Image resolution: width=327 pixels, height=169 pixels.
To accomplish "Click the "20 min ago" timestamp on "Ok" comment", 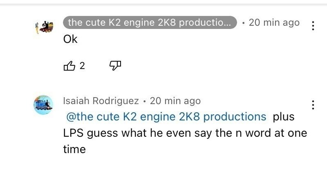I will tap(274, 23).
